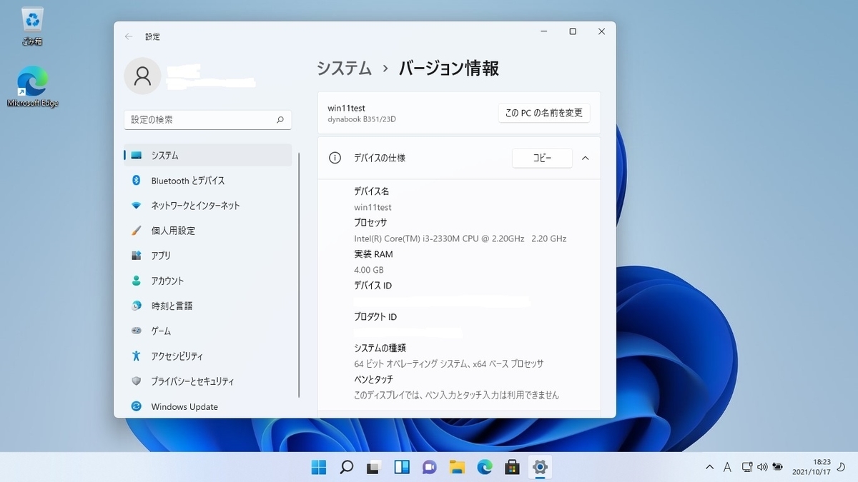This screenshot has height=482, width=858.
Task: Select アクセシビリティ in sidebar
Action: point(208,356)
